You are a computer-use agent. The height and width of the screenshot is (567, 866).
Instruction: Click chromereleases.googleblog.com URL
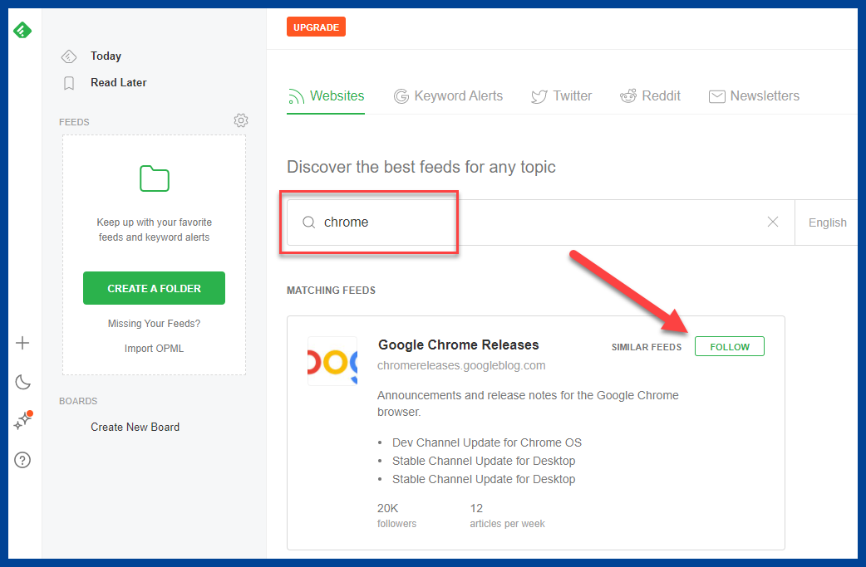(x=461, y=365)
